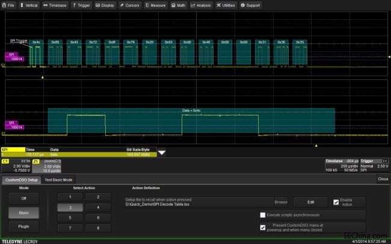Screen dimensions: 391x244
Task: Click the trigger level arrow at grid edge
Action: point(389,57)
